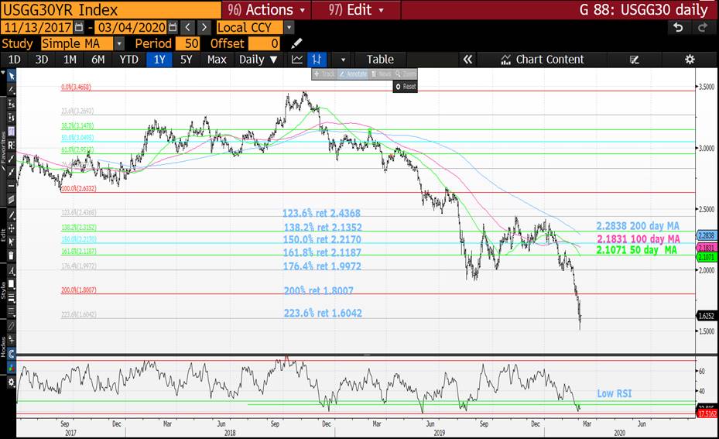The image size is (719, 439).
Task: Open the 96) Actions dropdown menu
Action: point(266,9)
